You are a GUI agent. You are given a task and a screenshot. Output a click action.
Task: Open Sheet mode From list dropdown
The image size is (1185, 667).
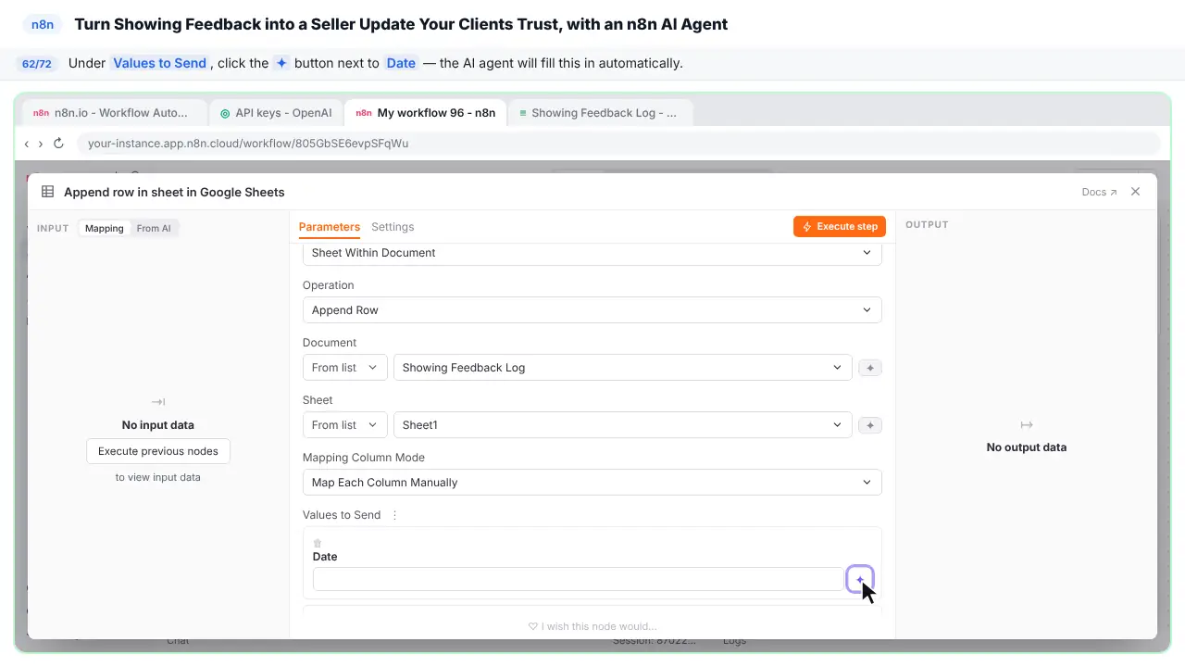(344, 425)
